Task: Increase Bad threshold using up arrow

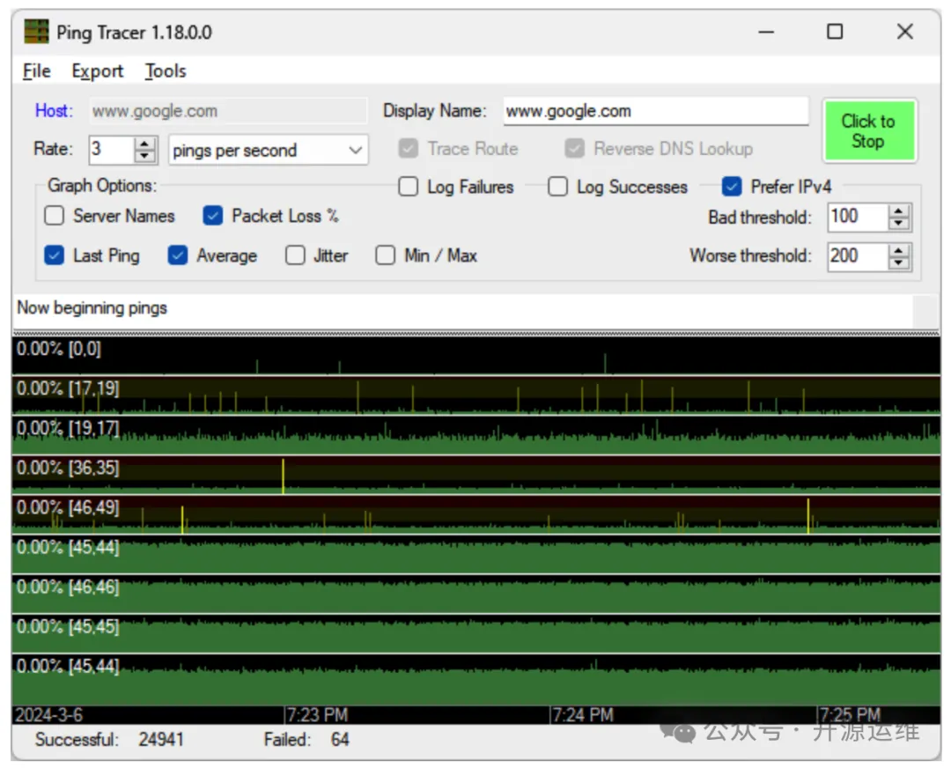Action: coord(898,210)
